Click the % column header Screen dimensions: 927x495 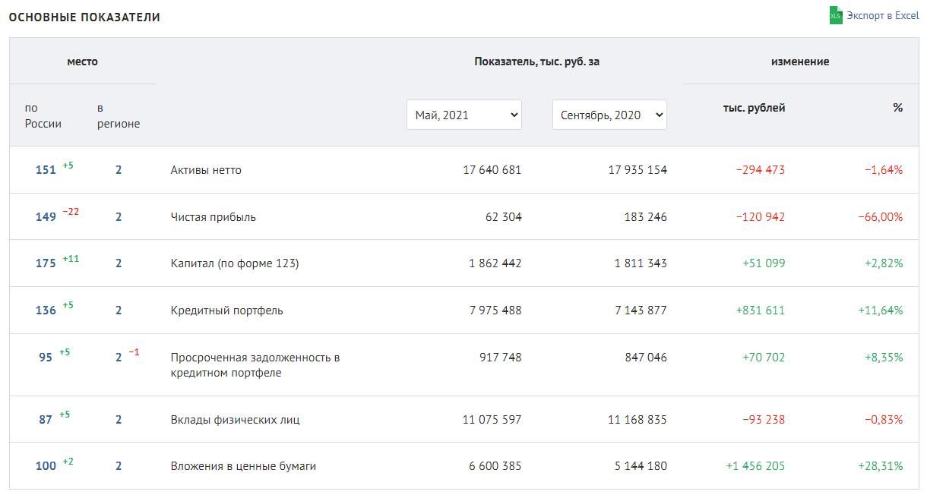(x=898, y=108)
